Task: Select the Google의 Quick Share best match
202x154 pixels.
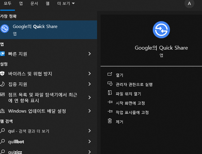Action: 49,30
